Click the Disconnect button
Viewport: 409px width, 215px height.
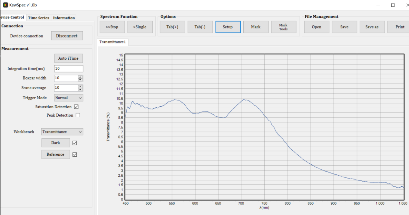pos(67,36)
